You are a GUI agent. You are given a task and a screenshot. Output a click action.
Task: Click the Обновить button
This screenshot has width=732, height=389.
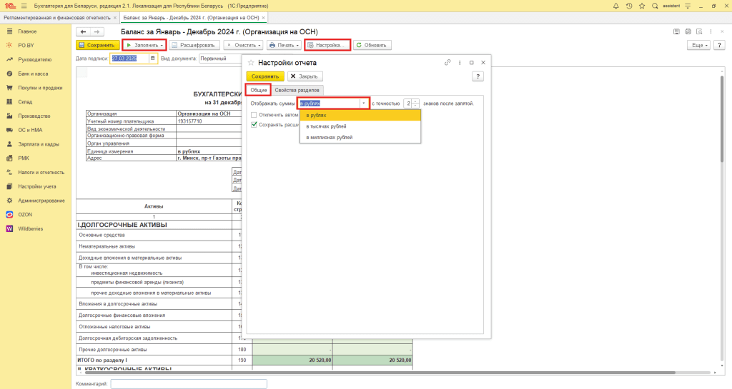pos(372,45)
